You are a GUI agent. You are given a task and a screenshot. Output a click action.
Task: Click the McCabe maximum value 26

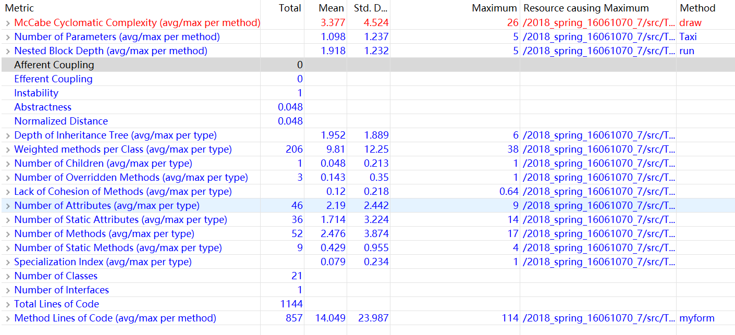pyautogui.click(x=512, y=23)
